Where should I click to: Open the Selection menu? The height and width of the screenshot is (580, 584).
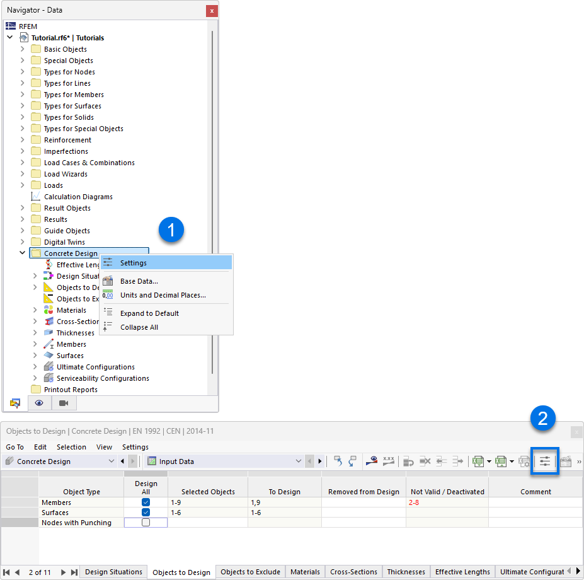pos(71,447)
